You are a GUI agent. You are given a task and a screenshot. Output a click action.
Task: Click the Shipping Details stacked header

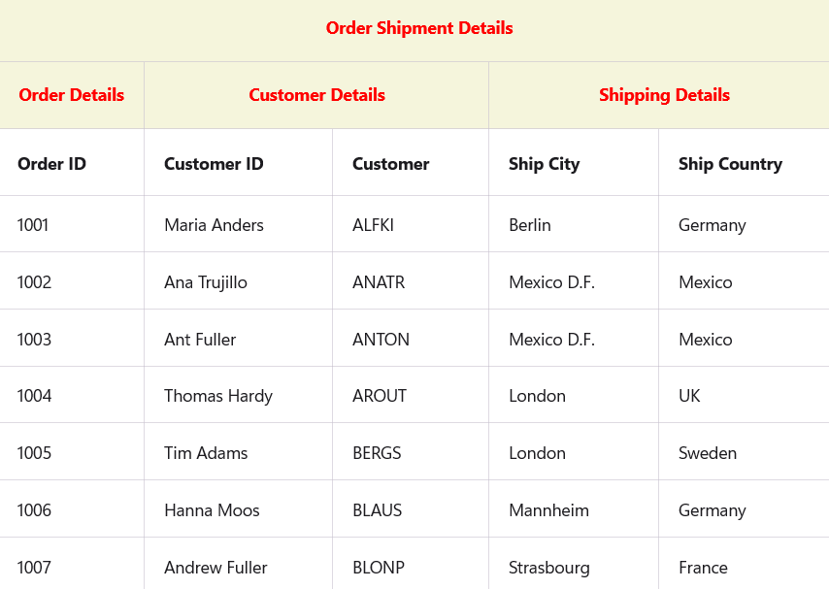click(664, 95)
